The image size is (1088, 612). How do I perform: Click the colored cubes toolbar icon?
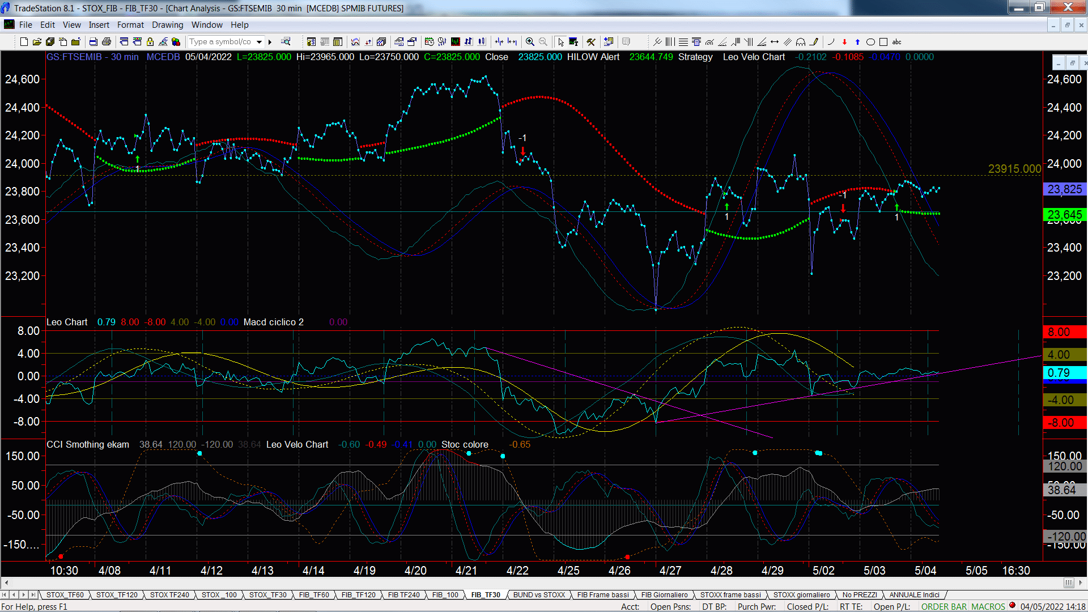176,42
